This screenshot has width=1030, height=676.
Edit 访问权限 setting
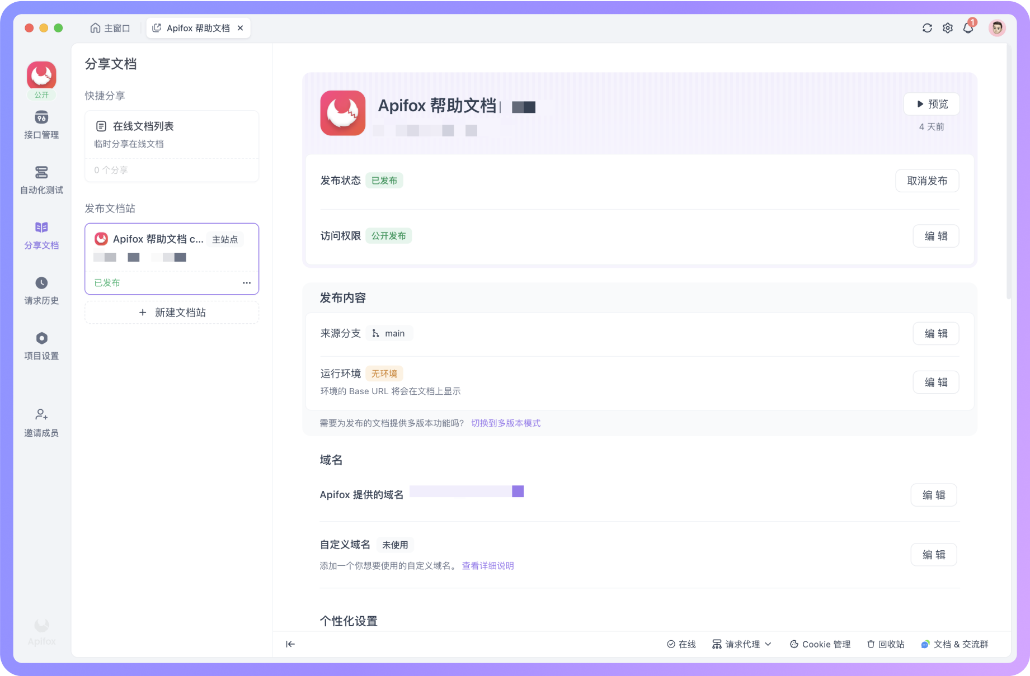pyautogui.click(x=936, y=236)
